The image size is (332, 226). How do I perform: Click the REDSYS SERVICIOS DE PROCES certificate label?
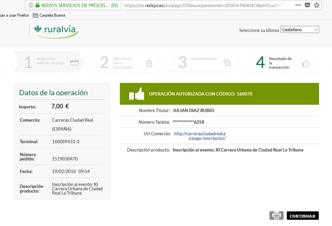click(x=80, y=5)
